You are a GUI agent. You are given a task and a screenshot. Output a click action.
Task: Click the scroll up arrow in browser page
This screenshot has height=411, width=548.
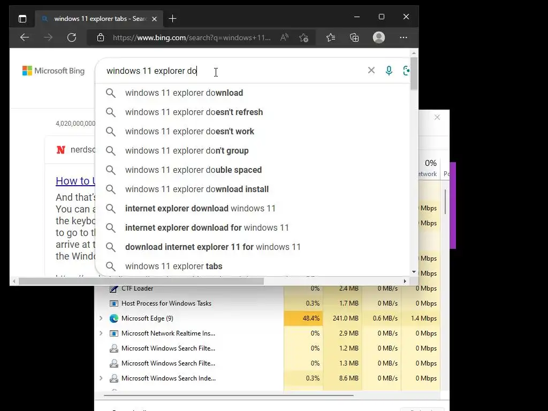pyautogui.click(x=414, y=53)
